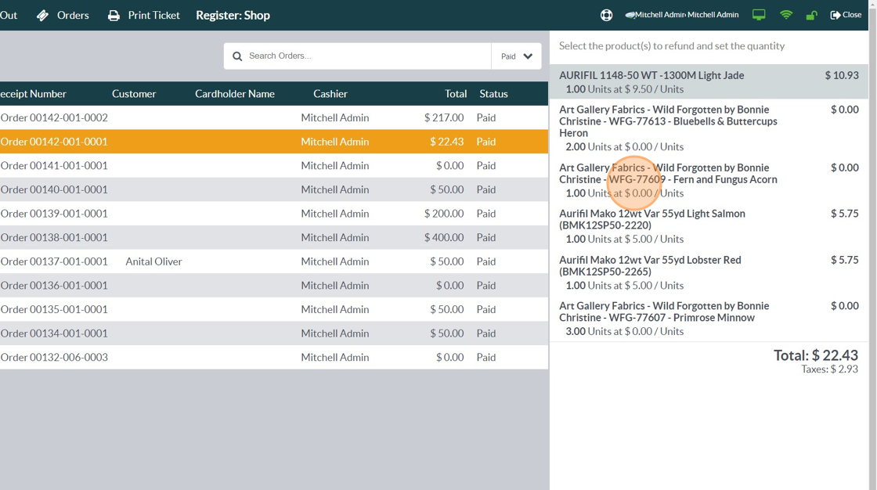Open the Paid status filter dropdown
Screen dimensions: 877x490
point(516,56)
